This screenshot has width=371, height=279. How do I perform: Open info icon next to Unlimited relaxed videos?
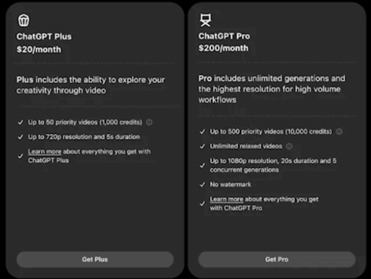(289, 146)
